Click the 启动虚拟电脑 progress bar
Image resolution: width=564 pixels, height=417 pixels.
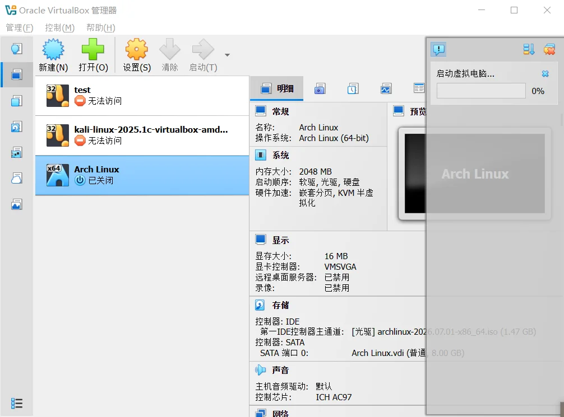(481, 91)
